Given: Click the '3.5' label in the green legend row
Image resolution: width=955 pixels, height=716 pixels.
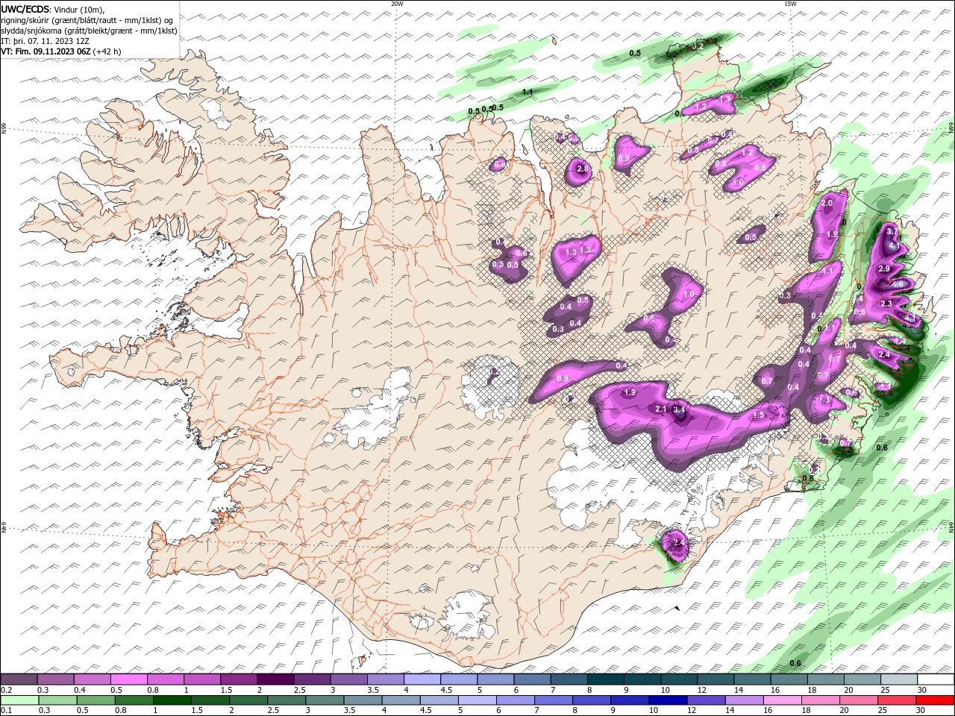Looking at the screenshot, I should [349, 711].
